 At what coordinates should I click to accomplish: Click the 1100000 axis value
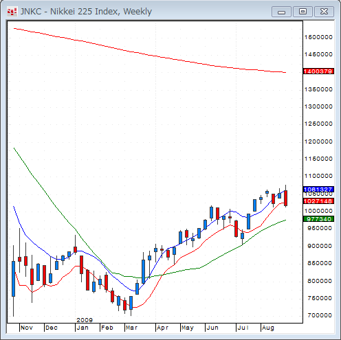318,176
